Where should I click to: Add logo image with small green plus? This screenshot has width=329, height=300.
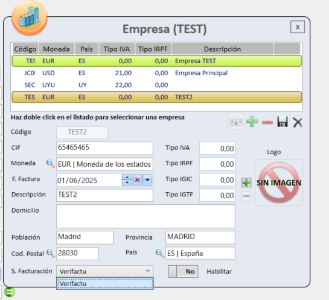[x=246, y=183]
